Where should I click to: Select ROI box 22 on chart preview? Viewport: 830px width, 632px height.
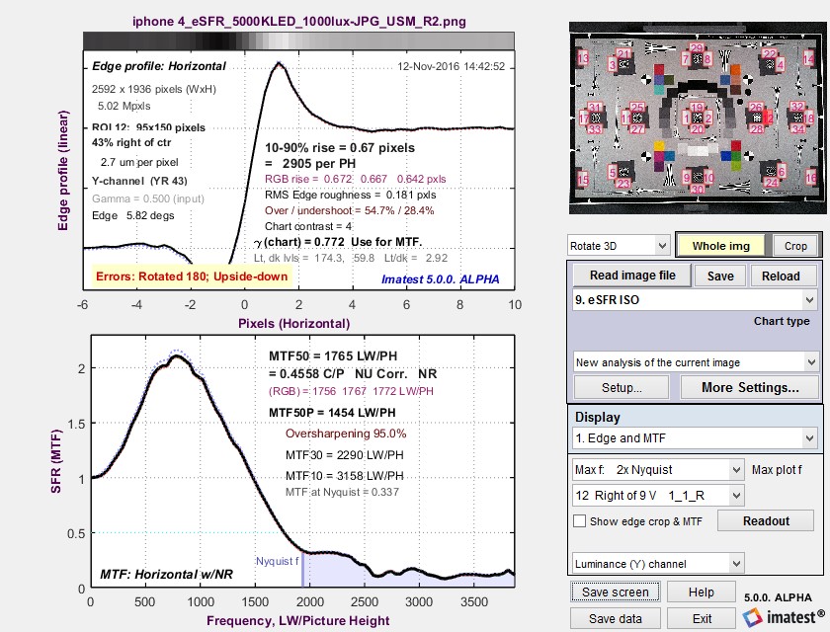769,53
